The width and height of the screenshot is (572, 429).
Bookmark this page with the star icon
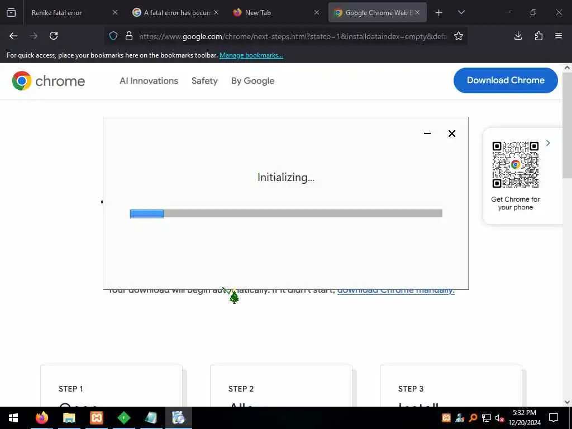coord(459,36)
